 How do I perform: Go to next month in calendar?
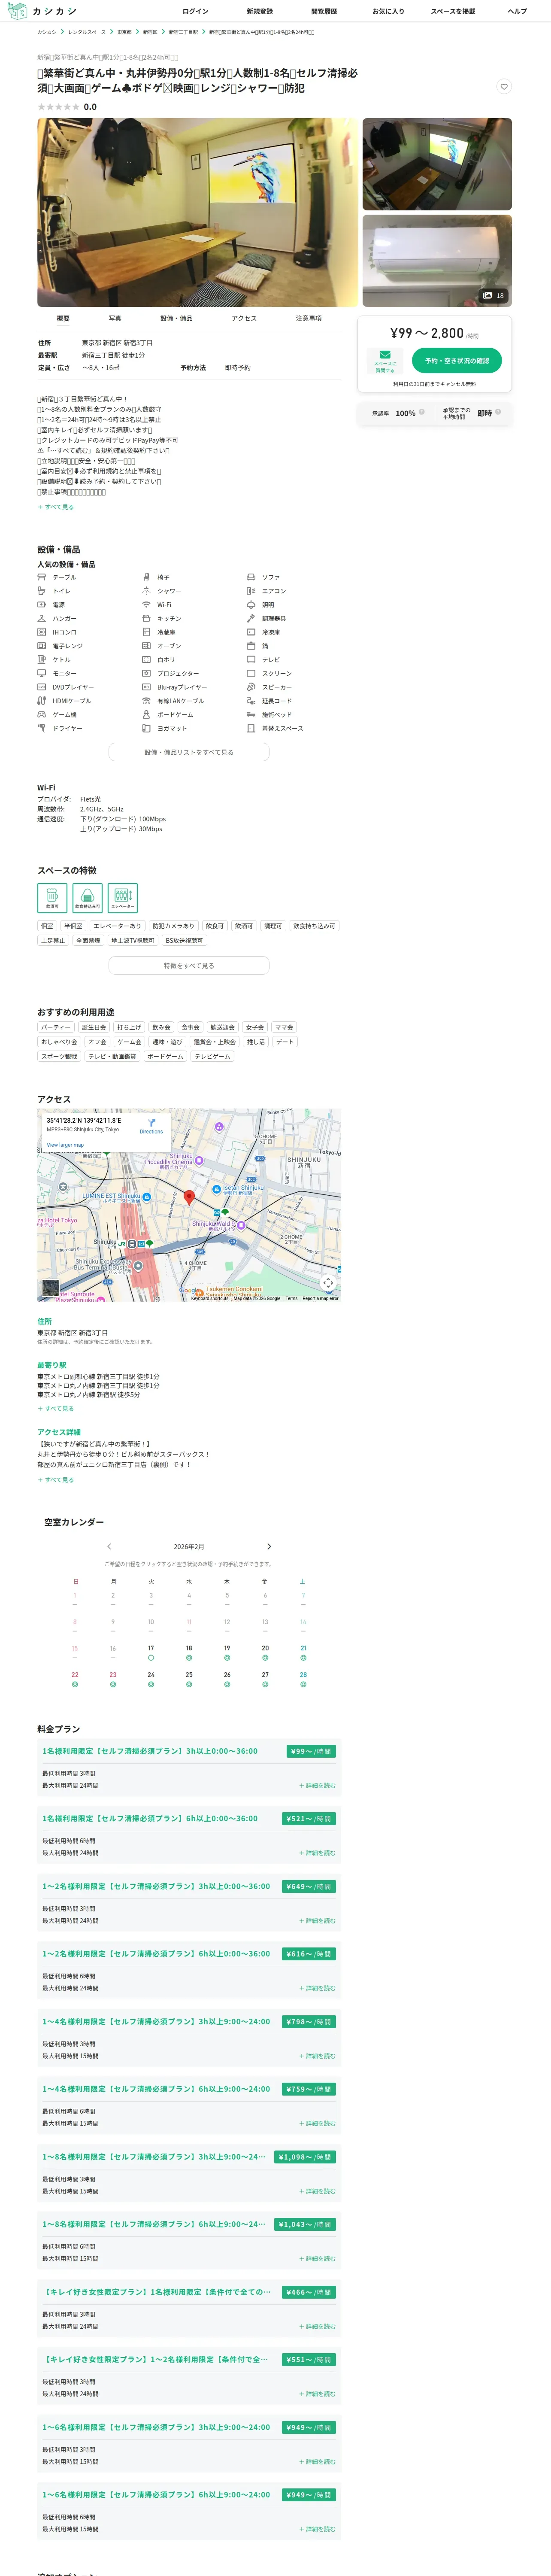tap(268, 1546)
